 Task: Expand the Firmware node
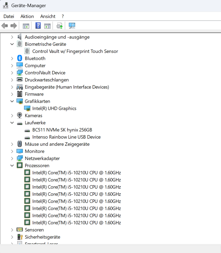12,94
